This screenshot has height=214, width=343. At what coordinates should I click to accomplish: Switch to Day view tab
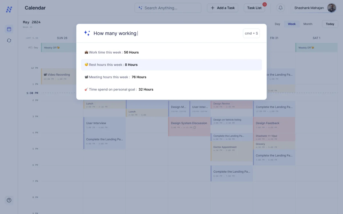278,24
